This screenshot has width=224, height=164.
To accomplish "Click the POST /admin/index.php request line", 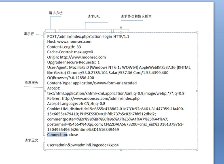I will click(88, 36).
